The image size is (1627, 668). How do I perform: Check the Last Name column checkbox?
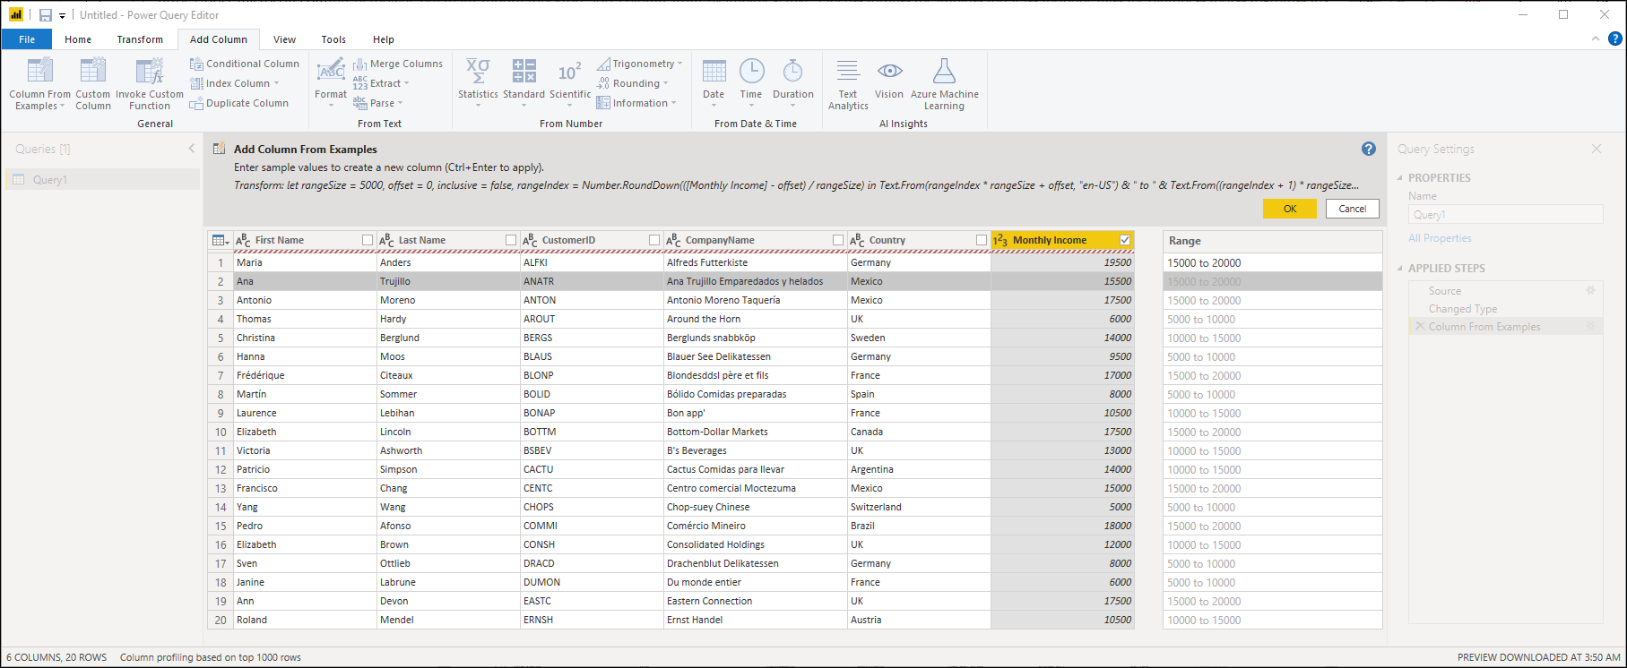pos(511,240)
